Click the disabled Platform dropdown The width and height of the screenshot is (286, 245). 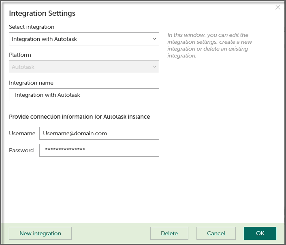click(x=84, y=67)
